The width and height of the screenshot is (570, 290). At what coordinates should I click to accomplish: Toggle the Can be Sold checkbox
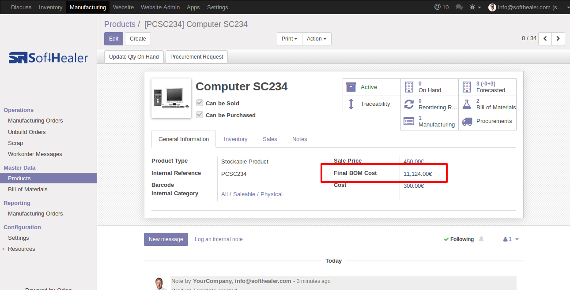tap(200, 103)
